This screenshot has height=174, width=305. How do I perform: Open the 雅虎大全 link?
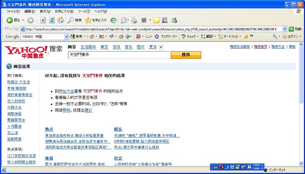(278, 47)
